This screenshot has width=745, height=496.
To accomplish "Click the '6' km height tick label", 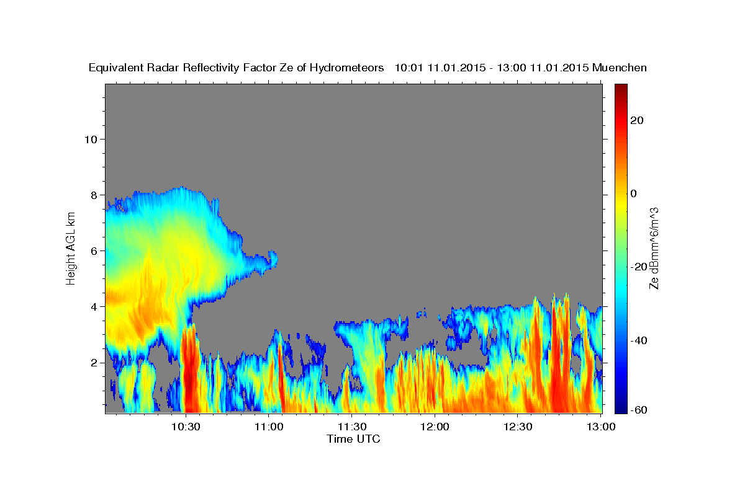I will [x=95, y=251].
